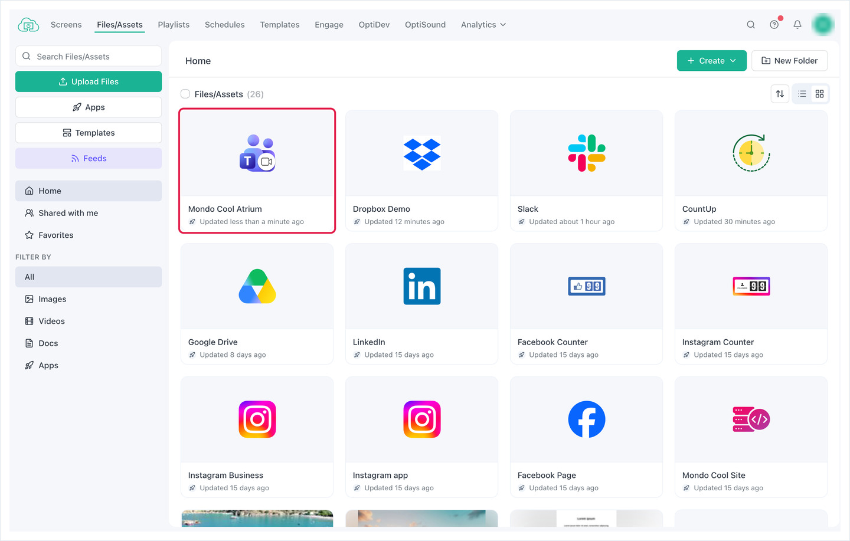This screenshot has height=541, width=850.
Task: Open the Dropbox Demo app icon
Action: [x=422, y=154]
